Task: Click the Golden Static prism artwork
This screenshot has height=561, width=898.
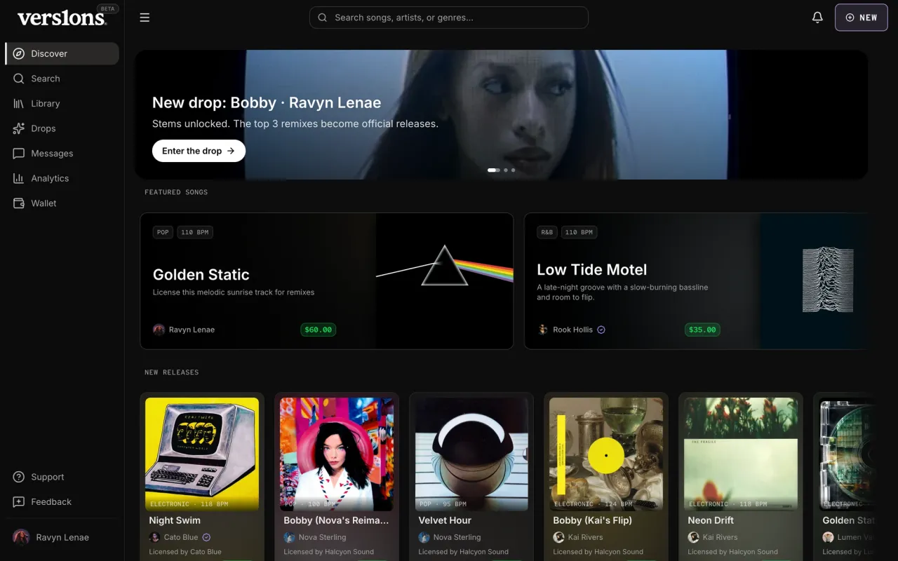Action: tap(445, 281)
